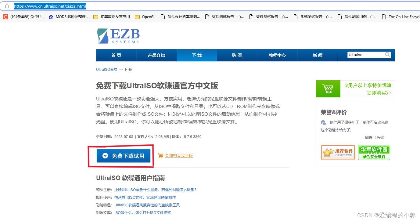Open the OpenGL bookmark folder
The image size is (420, 221).
145,17
